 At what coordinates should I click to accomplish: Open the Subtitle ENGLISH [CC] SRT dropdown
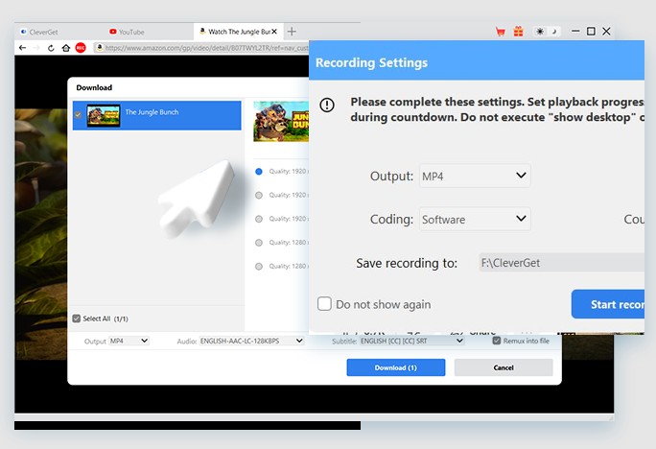(411, 341)
